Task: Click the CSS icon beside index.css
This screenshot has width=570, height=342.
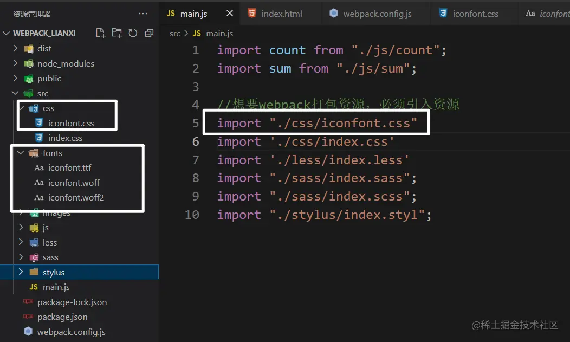Action: pyautogui.click(x=39, y=138)
